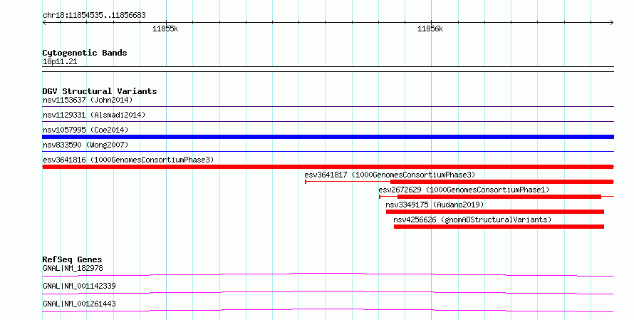Image resolution: width=634 pixels, height=320 pixels.
Task: Open variant nsv833590 (Wong2007) label
Action: [x=85, y=145]
